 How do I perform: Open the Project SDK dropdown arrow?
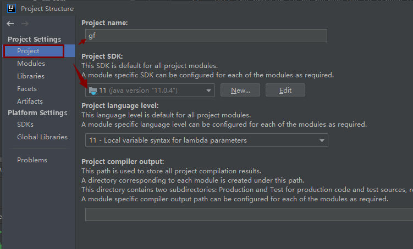208,90
